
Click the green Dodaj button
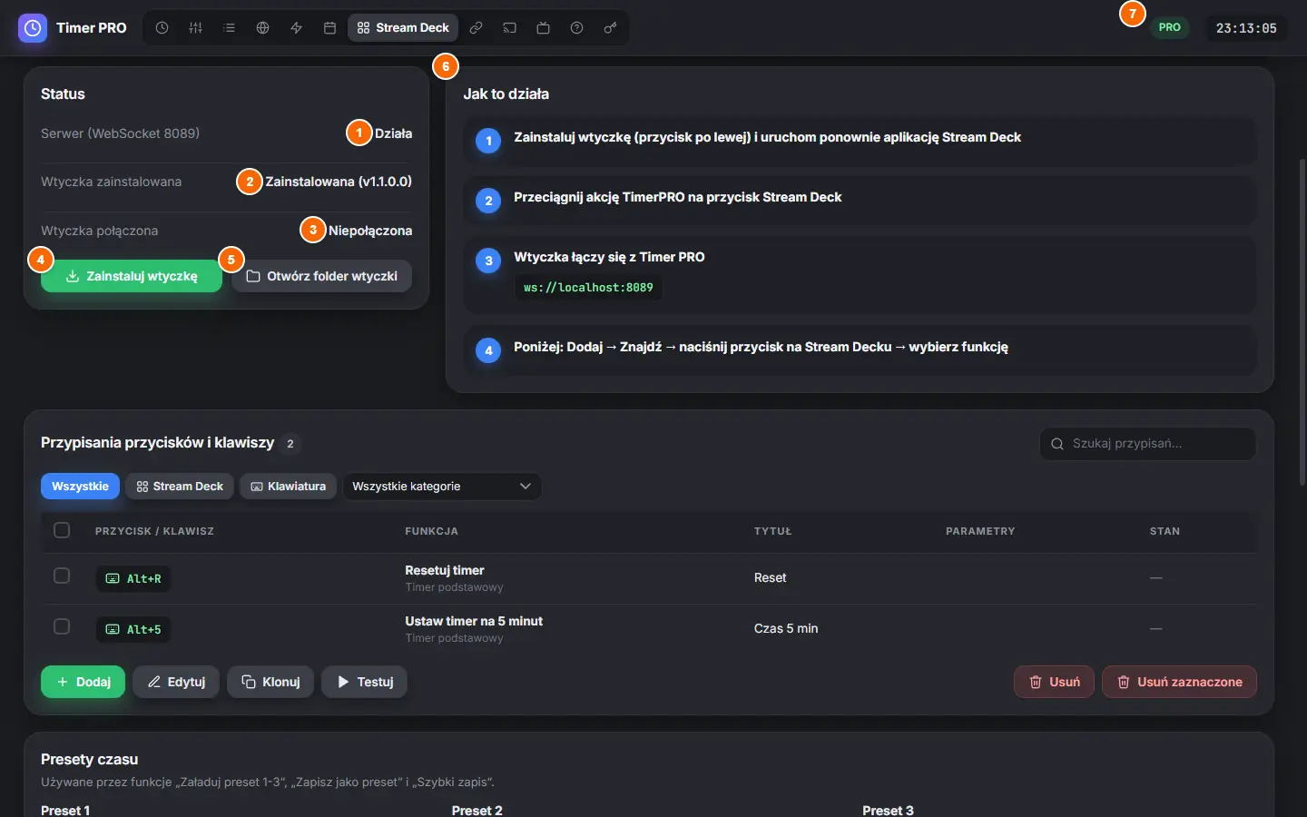coord(84,682)
